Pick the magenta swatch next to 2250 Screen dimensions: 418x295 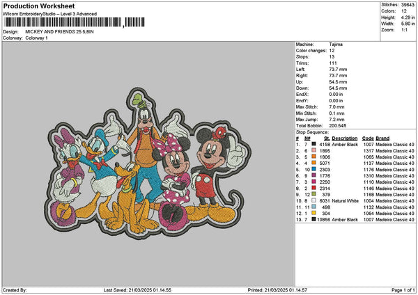point(313,182)
